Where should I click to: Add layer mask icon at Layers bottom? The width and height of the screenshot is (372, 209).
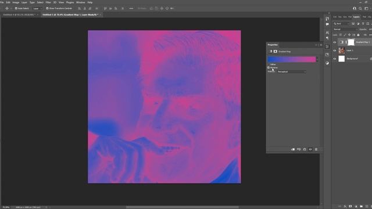pos(350,207)
